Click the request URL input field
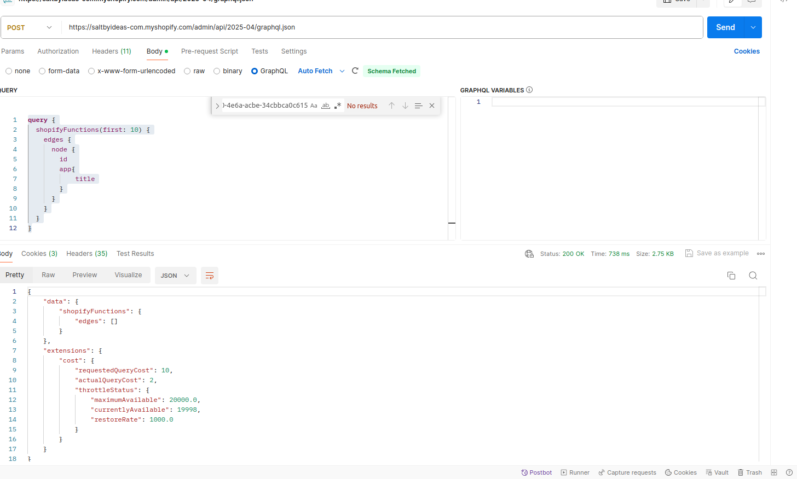 point(382,27)
